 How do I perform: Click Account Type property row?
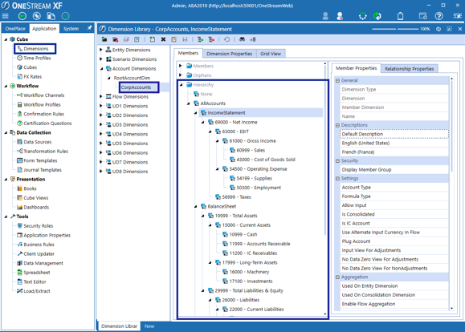[394, 188]
